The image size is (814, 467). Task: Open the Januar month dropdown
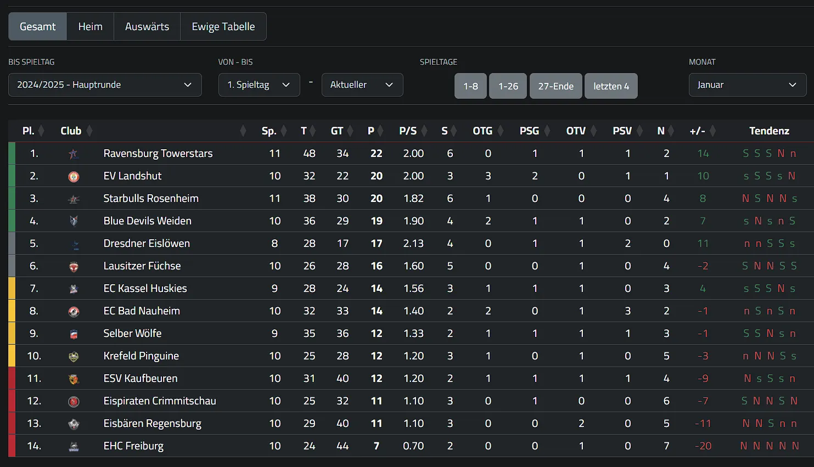coord(748,85)
